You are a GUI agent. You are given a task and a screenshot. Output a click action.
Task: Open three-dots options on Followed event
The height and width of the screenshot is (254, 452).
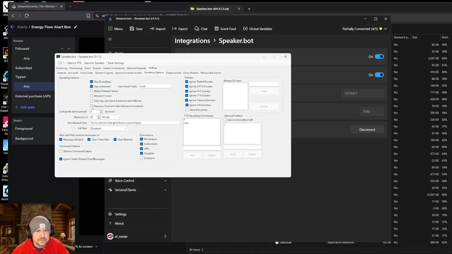[x=62, y=49]
